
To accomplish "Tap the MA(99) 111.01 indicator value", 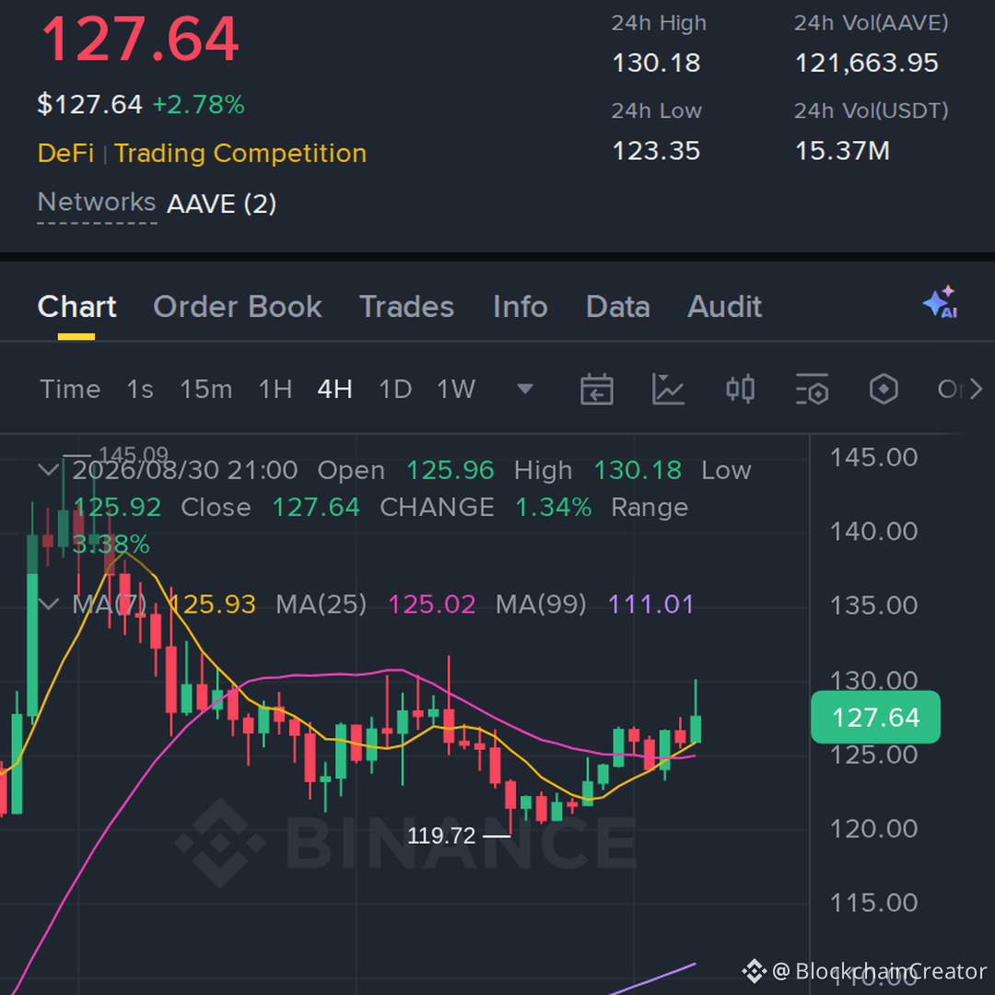I will click(651, 604).
